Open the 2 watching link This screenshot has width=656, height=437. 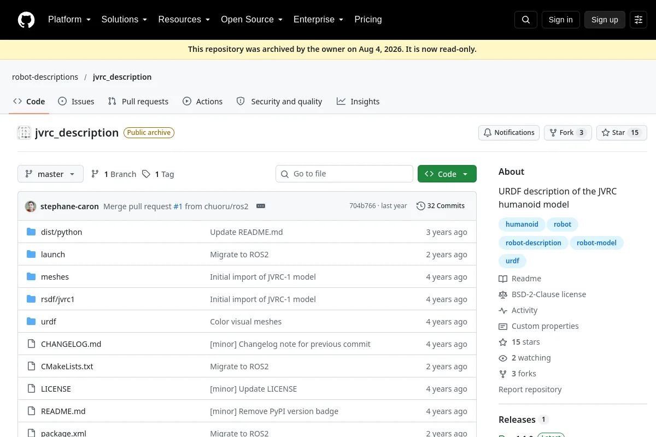pos(525,358)
